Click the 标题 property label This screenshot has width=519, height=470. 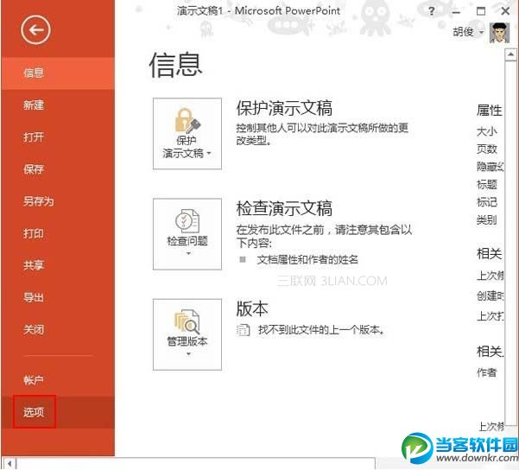486,184
